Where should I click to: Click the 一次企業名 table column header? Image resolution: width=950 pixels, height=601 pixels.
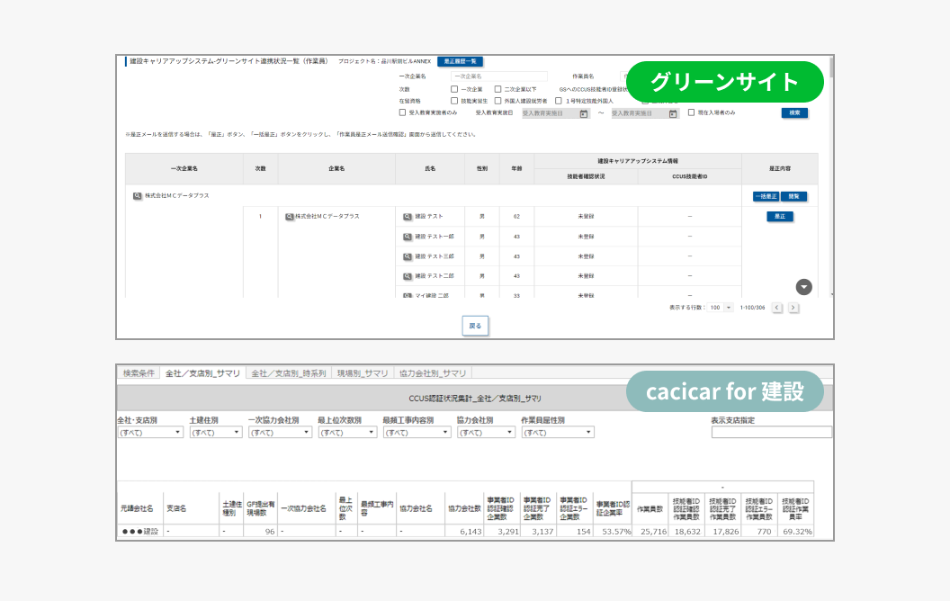184,169
